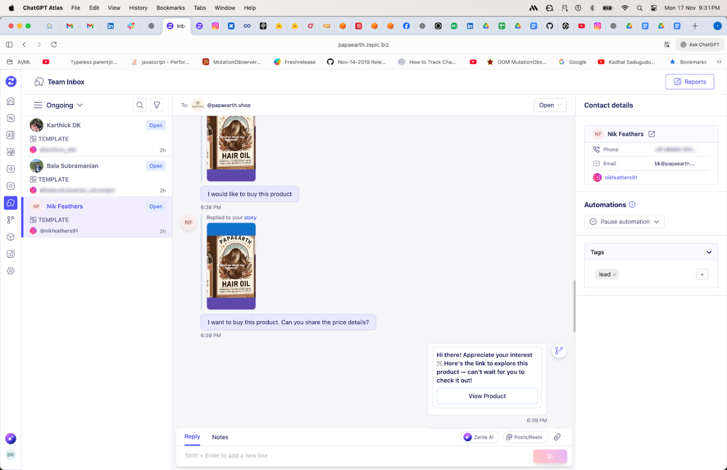Click the search icon in the conversation list
Screen dimensions: 727x470
(140, 105)
